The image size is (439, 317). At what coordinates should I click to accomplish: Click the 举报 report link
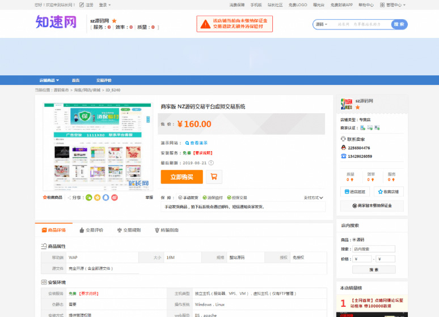click(x=149, y=198)
